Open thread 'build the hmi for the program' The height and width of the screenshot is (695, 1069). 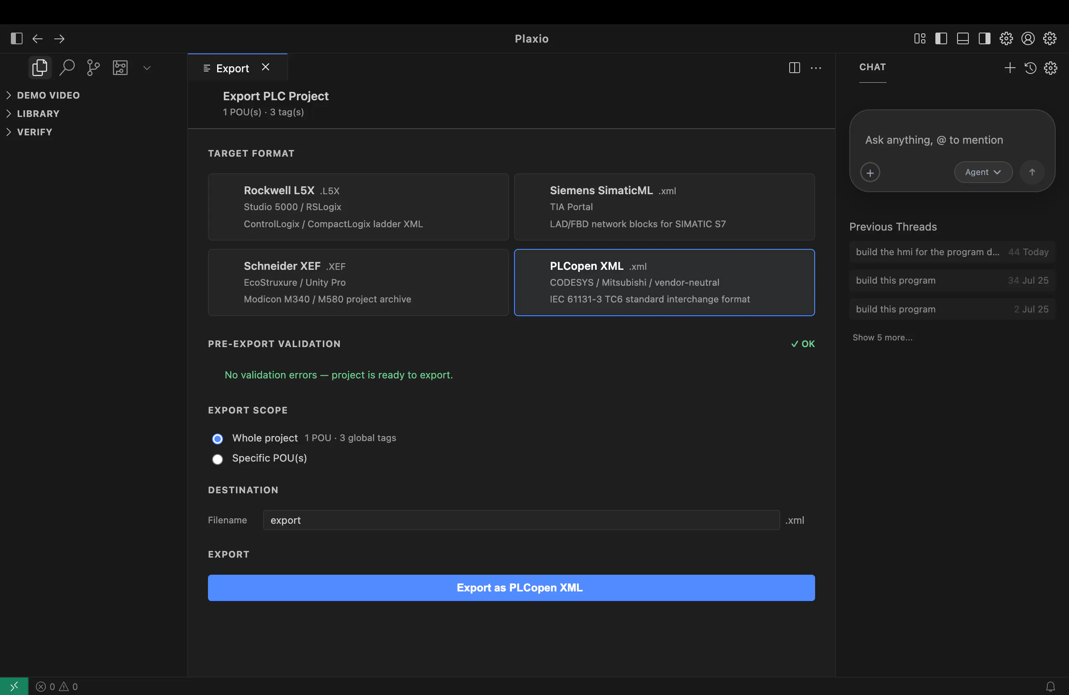click(x=952, y=251)
